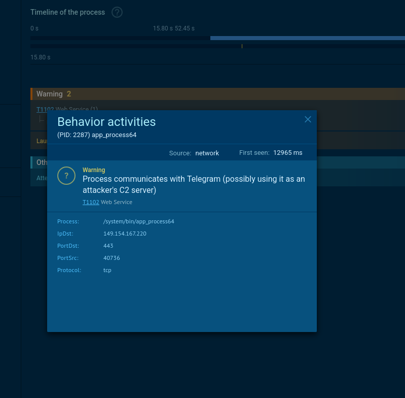Select the process path /system/bin/app_process64
This screenshot has height=398, width=405.
pyautogui.click(x=139, y=221)
